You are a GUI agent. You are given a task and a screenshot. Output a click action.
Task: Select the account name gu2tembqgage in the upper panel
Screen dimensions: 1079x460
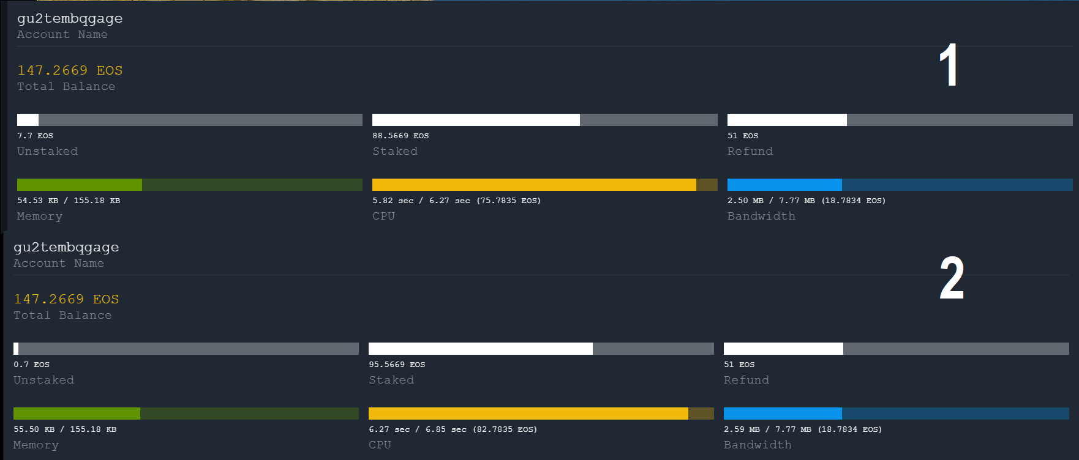[70, 19]
